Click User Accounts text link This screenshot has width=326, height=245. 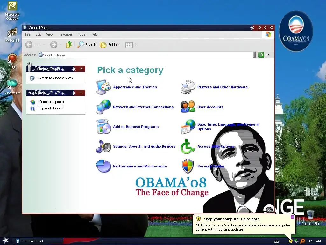(x=210, y=107)
